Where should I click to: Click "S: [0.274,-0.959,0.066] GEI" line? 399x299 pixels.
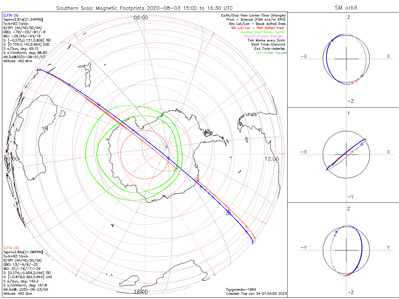pyautogui.click(x=26, y=273)
